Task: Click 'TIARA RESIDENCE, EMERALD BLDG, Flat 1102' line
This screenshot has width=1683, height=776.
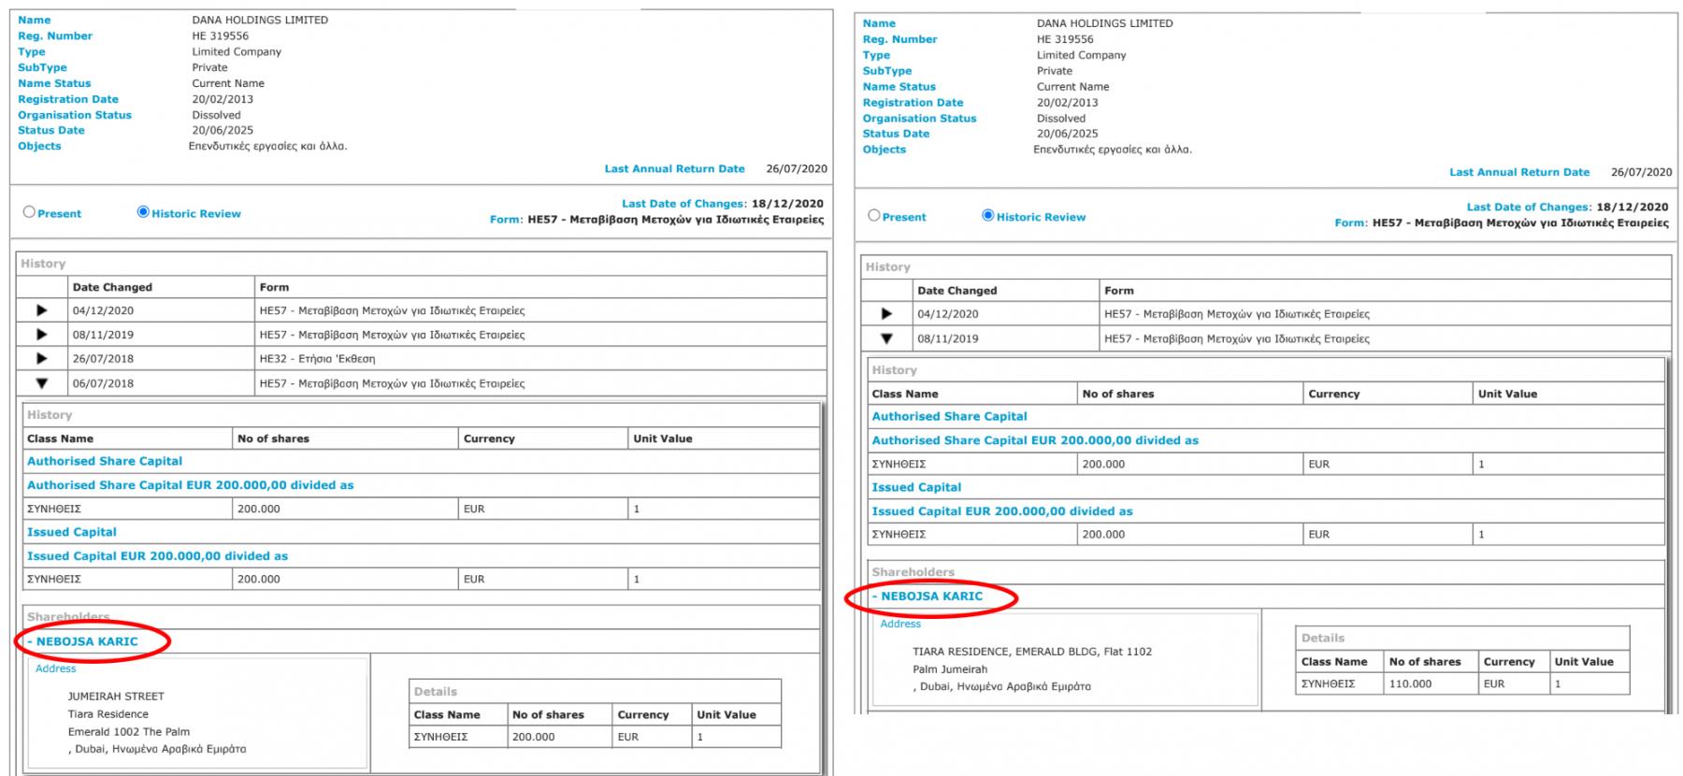Action: (1032, 652)
